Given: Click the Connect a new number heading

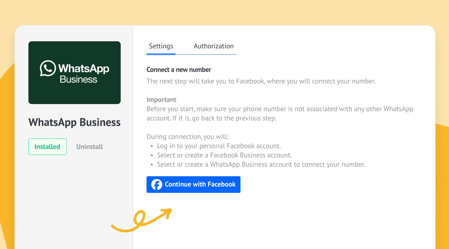Looking at the screenshot, I should pos(179,70).
